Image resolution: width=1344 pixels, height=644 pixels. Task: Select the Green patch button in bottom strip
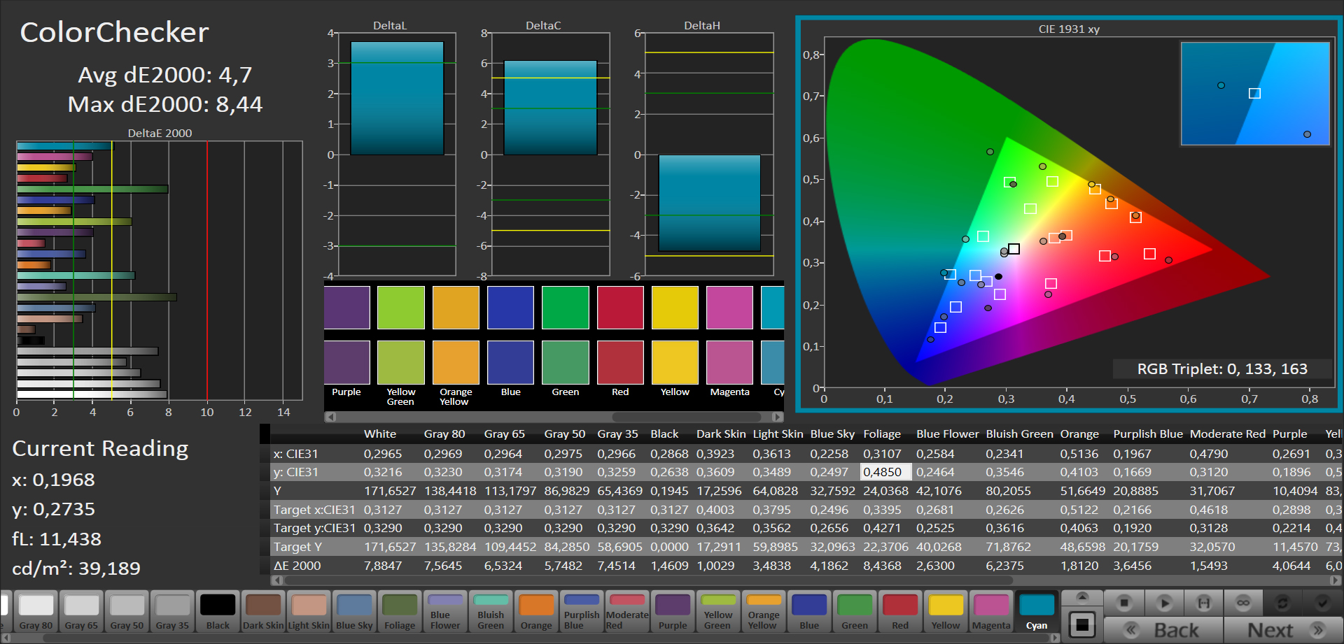pyautogui.click(x=855, y=612)
